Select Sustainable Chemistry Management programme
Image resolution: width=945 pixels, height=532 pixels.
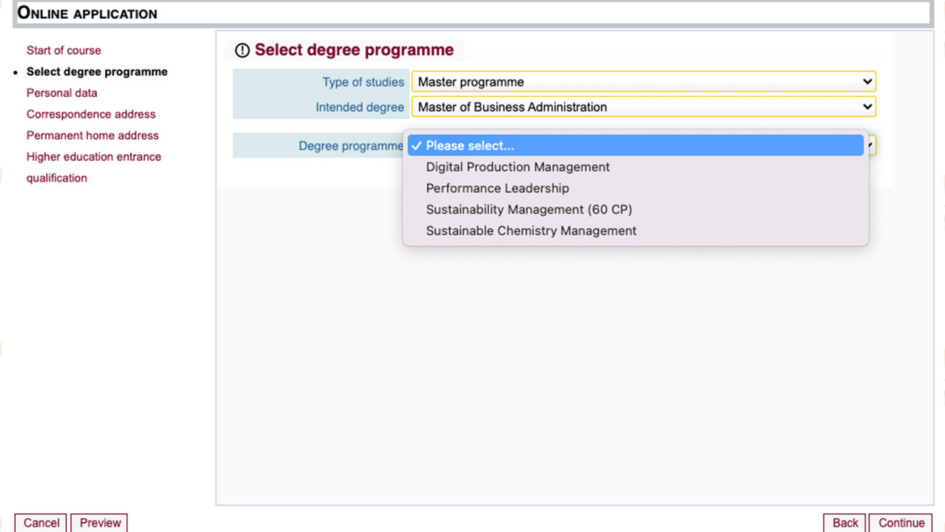531,231
